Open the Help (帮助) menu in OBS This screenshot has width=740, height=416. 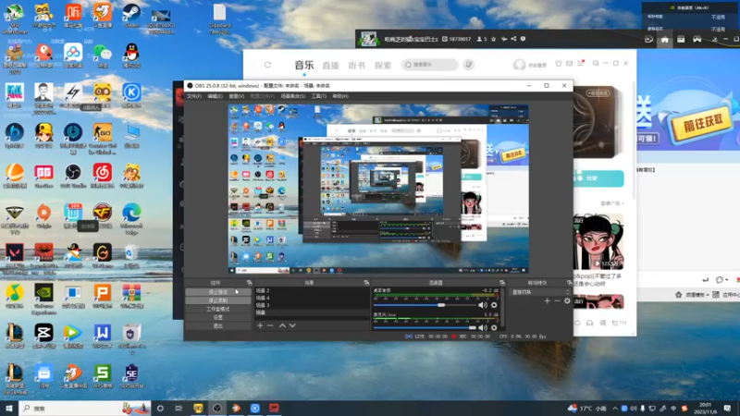[x=340, y=96]
